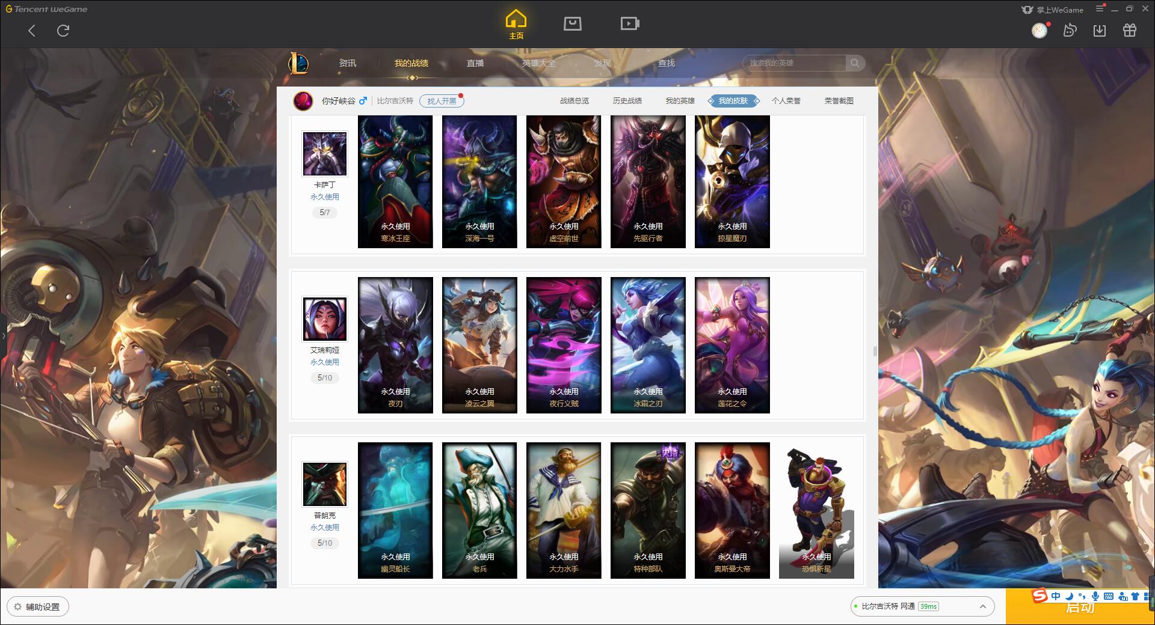Screen dimensions: 1155x625
Task: Click the 5/7 skin count badge
Action: pos(325,213)
